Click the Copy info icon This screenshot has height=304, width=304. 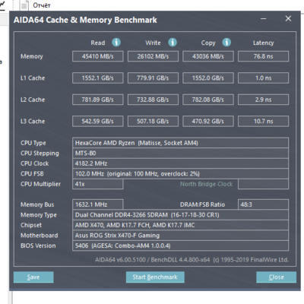[226, 43]
